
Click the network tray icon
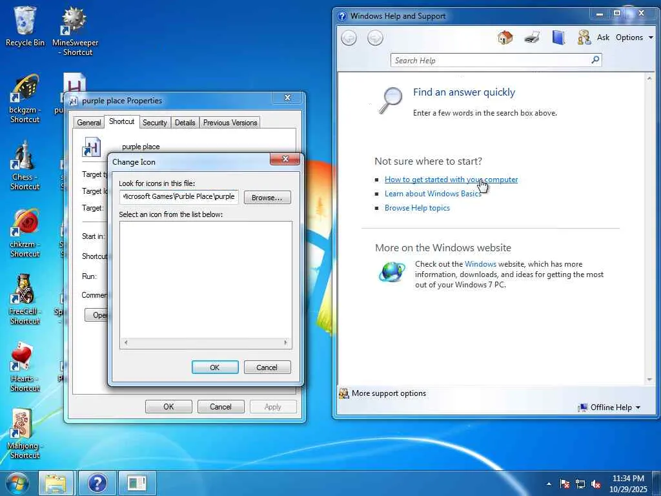pyautogui.click(x=580, y=484)
